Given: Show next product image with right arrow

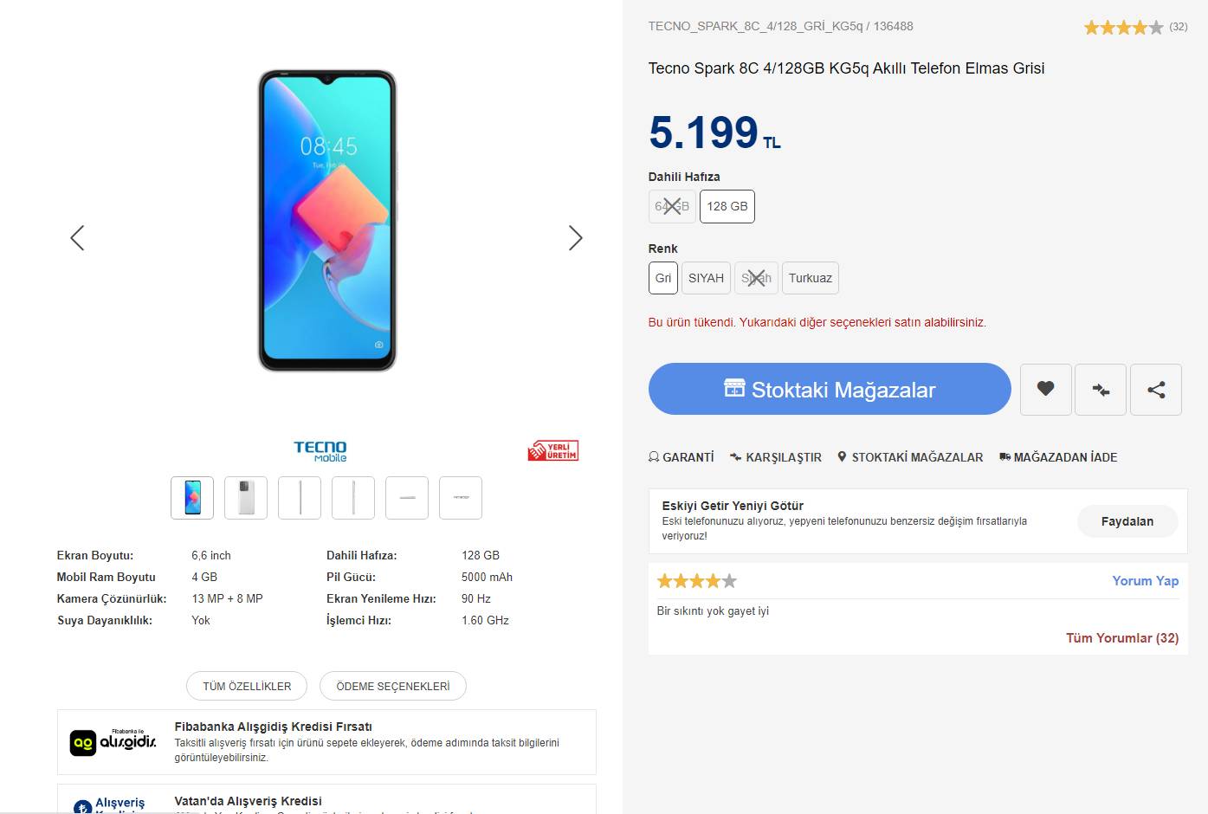Looking at the screenshot, I should click(575, 238).
